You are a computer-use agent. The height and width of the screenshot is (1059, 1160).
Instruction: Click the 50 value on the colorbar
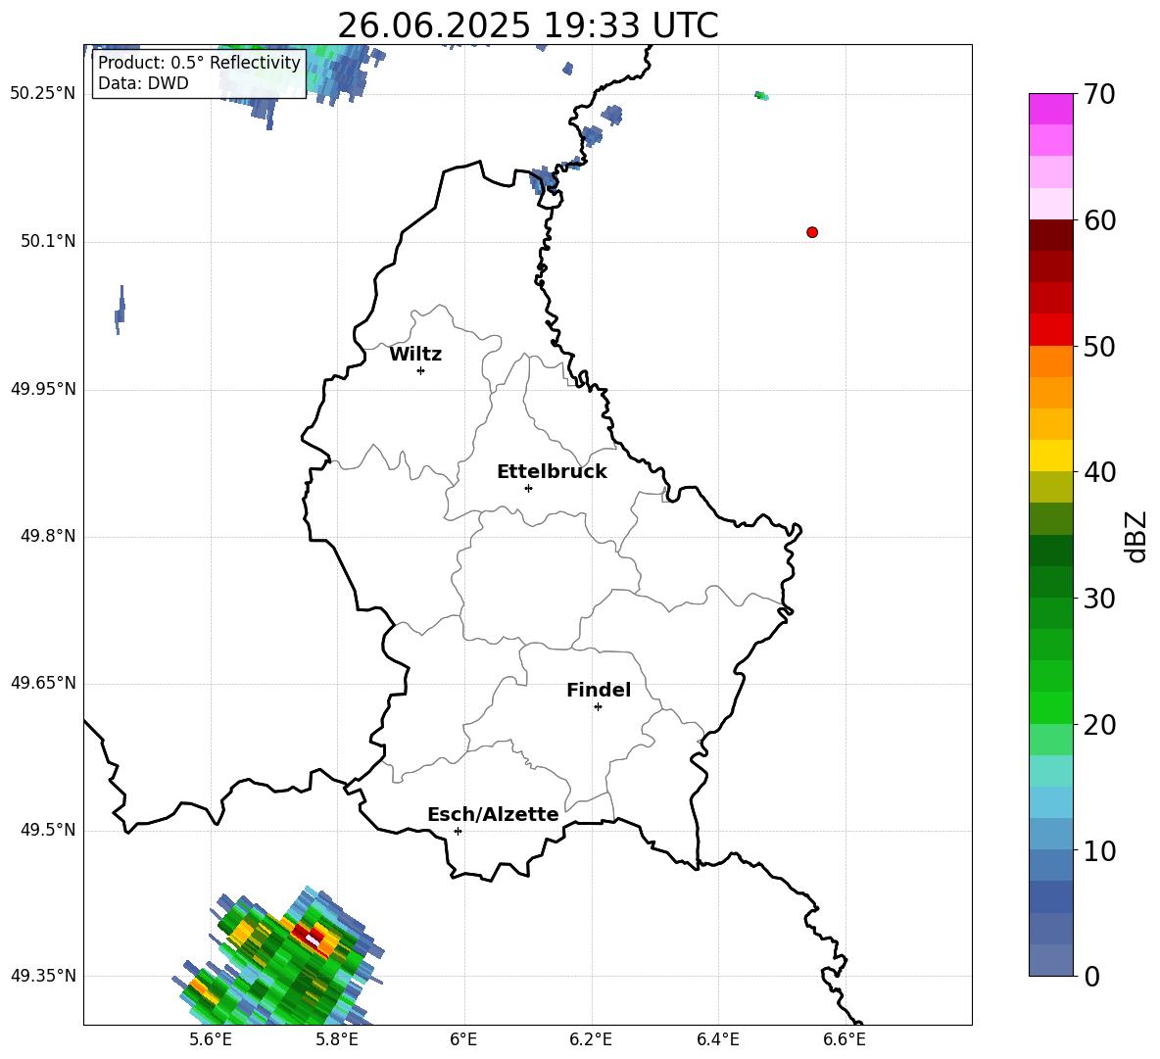1099,347
